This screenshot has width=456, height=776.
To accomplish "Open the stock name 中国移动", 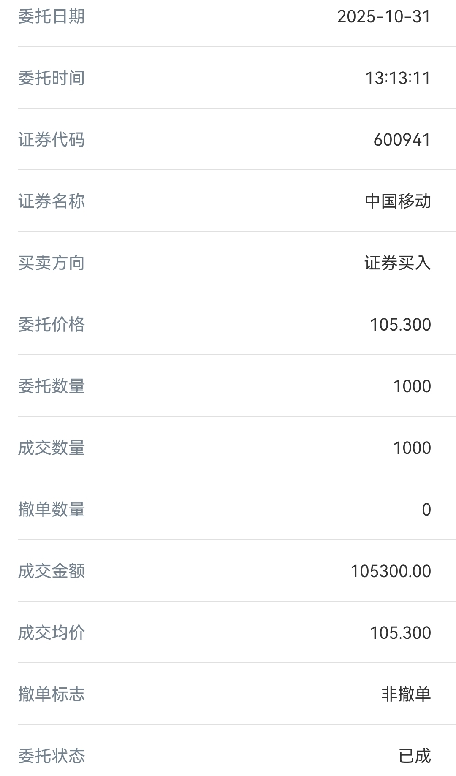I will 398,201.
